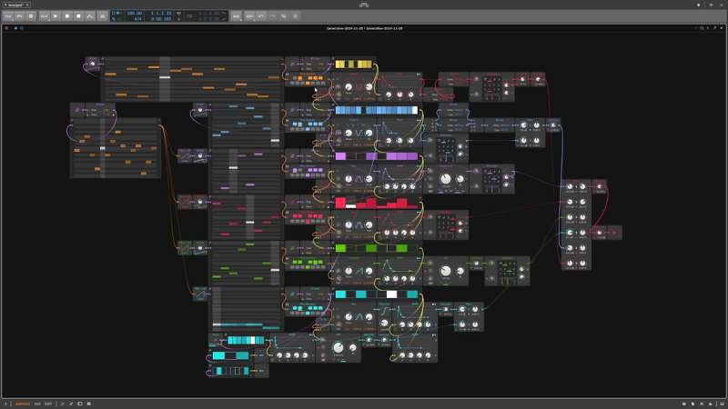This screenshot has width=728, height=409.
Task: Toggle the orange power icon of the Grid window
Action: [x=6, y=28]
